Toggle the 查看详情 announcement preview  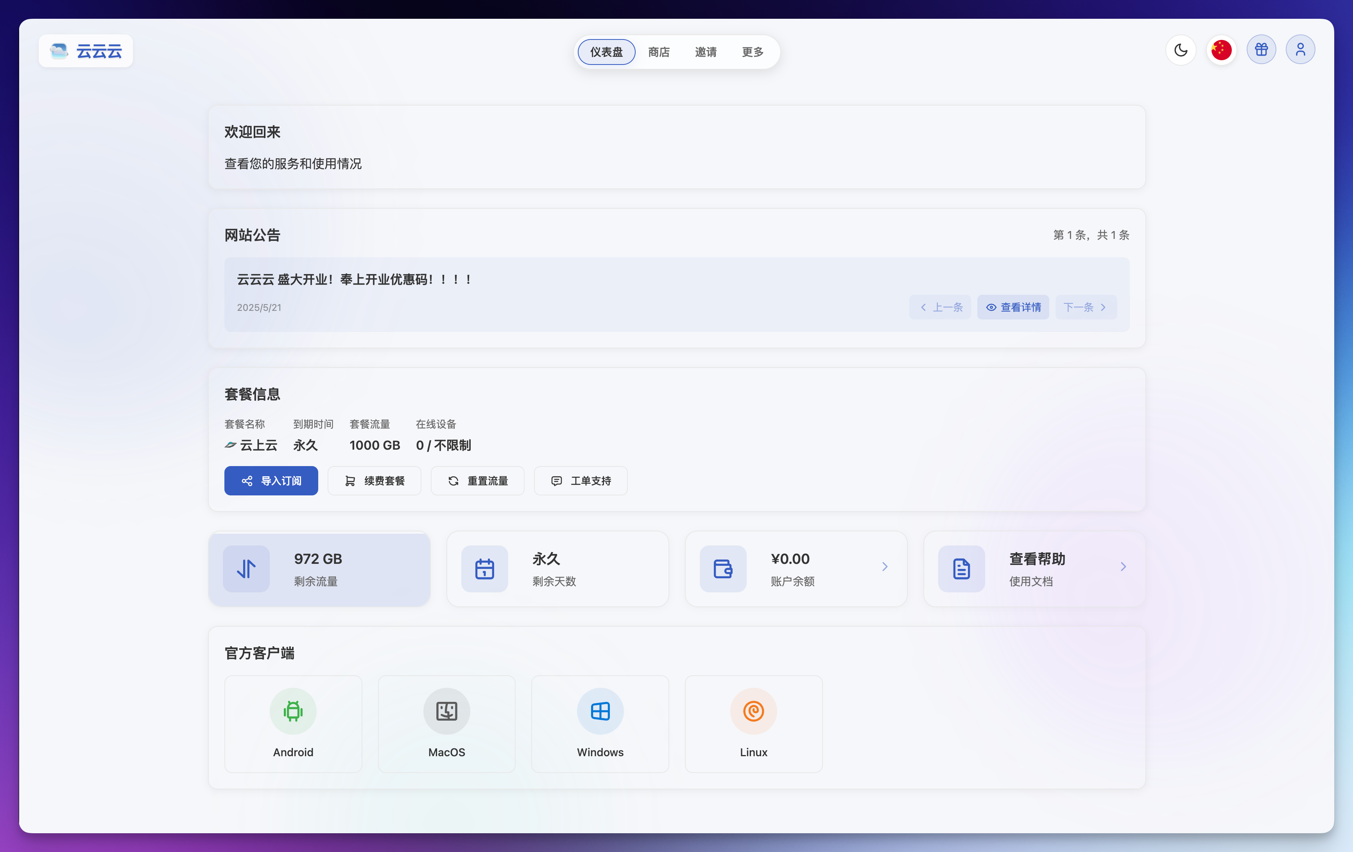(1013, 307)
